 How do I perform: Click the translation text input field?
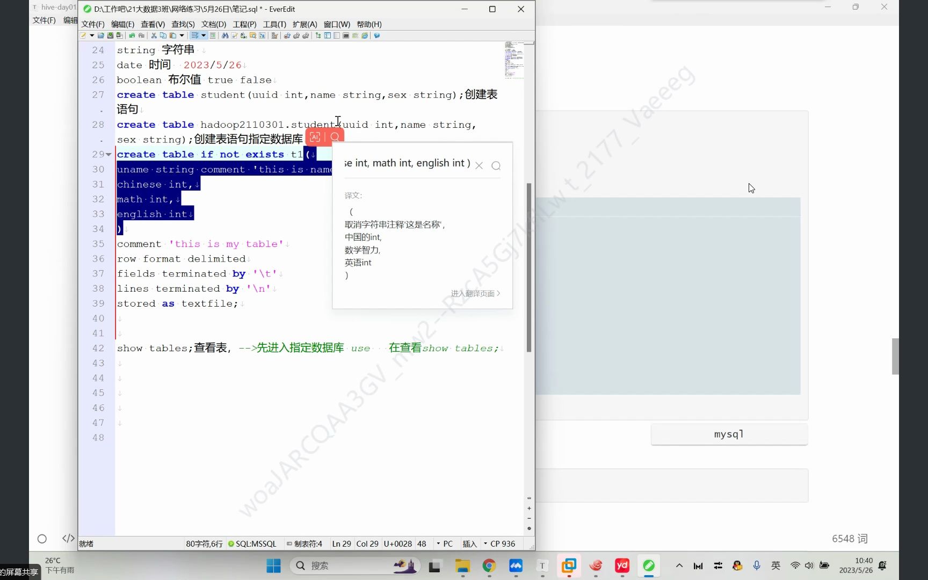click(408, 163)
